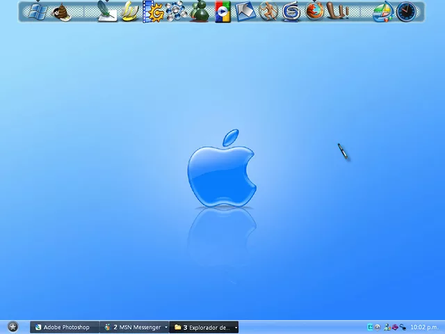The image size is (445, 334).
Task: Click the brown chocolate-swirl dock icon
Action: click(61, 13)
